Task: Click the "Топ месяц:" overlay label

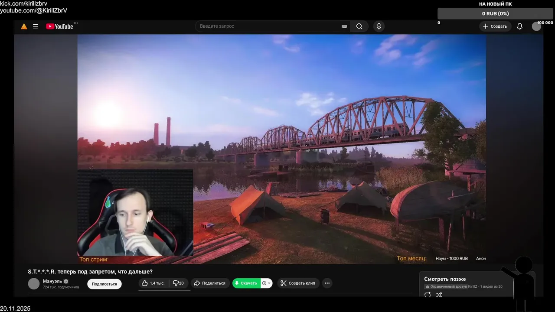Action: click(411, 258)
